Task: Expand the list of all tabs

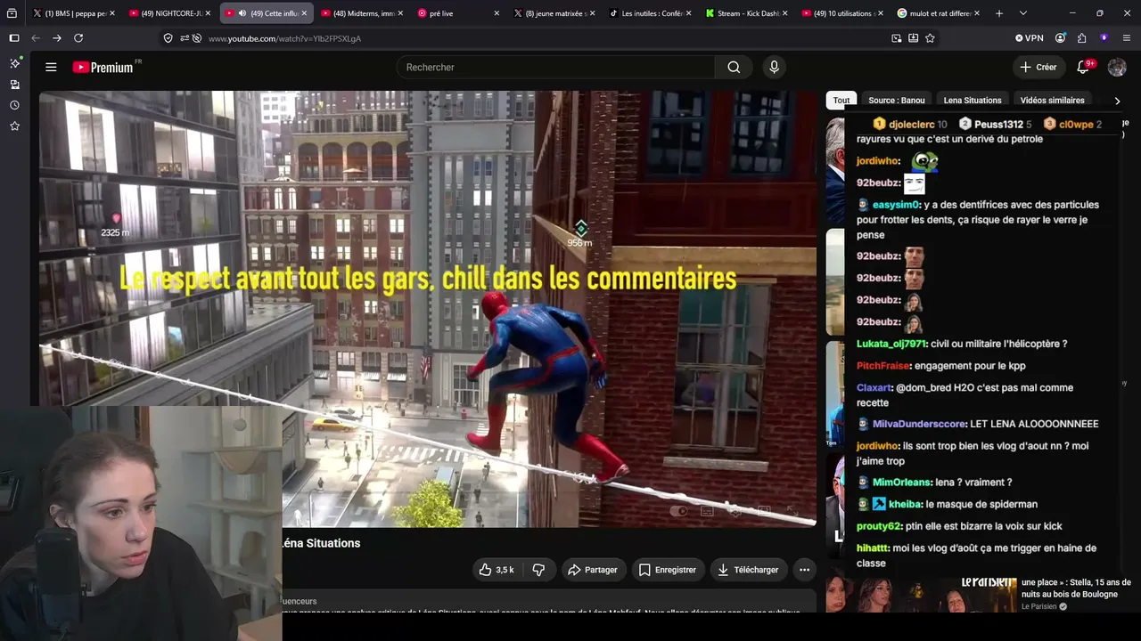Action: (1023, 13)
